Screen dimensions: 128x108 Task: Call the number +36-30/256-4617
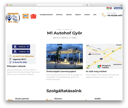[x=115, y=16]
